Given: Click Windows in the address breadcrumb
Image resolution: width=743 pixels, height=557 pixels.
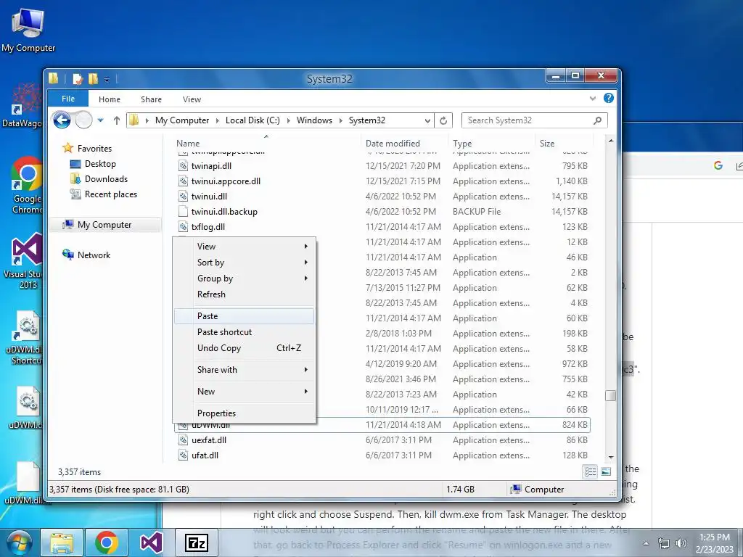Looking at the screenshot, I should [314, 120].
